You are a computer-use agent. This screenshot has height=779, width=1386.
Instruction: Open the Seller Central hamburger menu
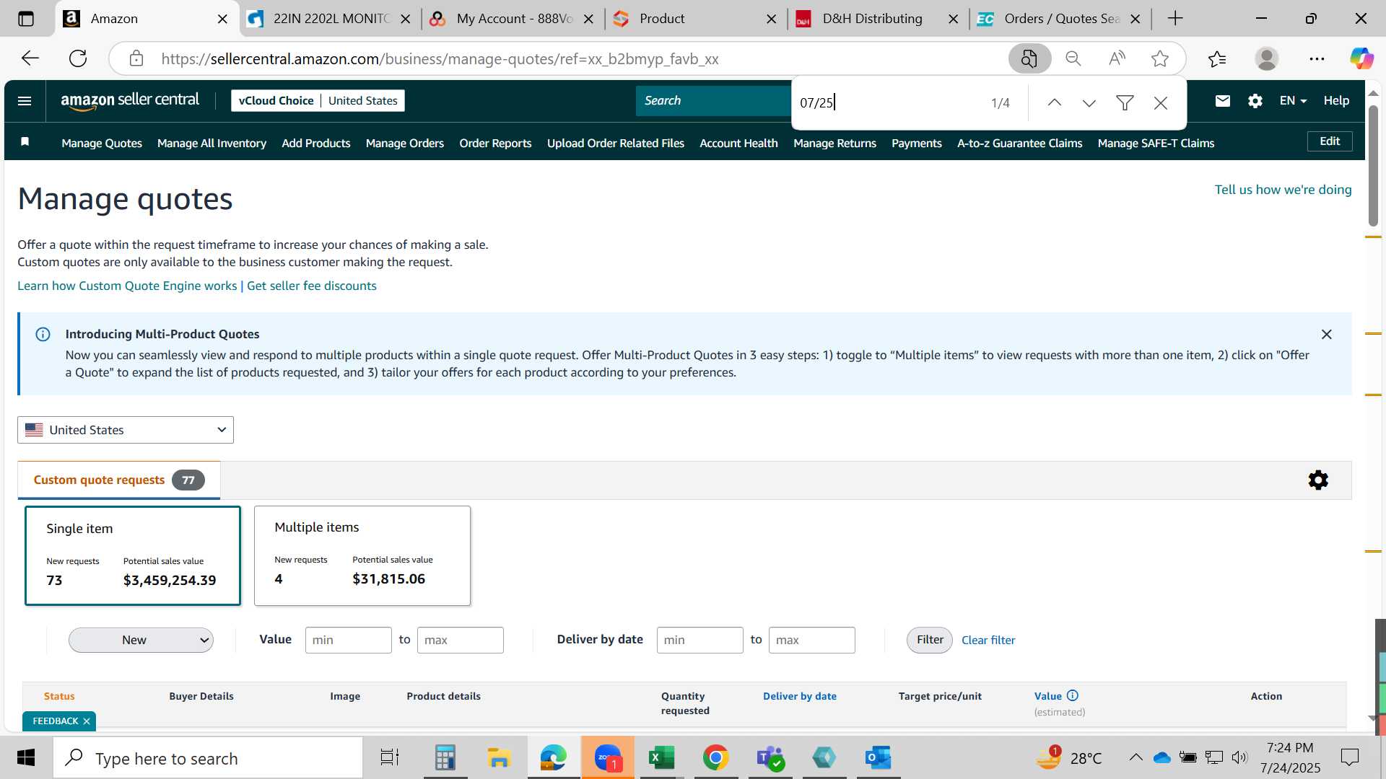click(25, 101)
